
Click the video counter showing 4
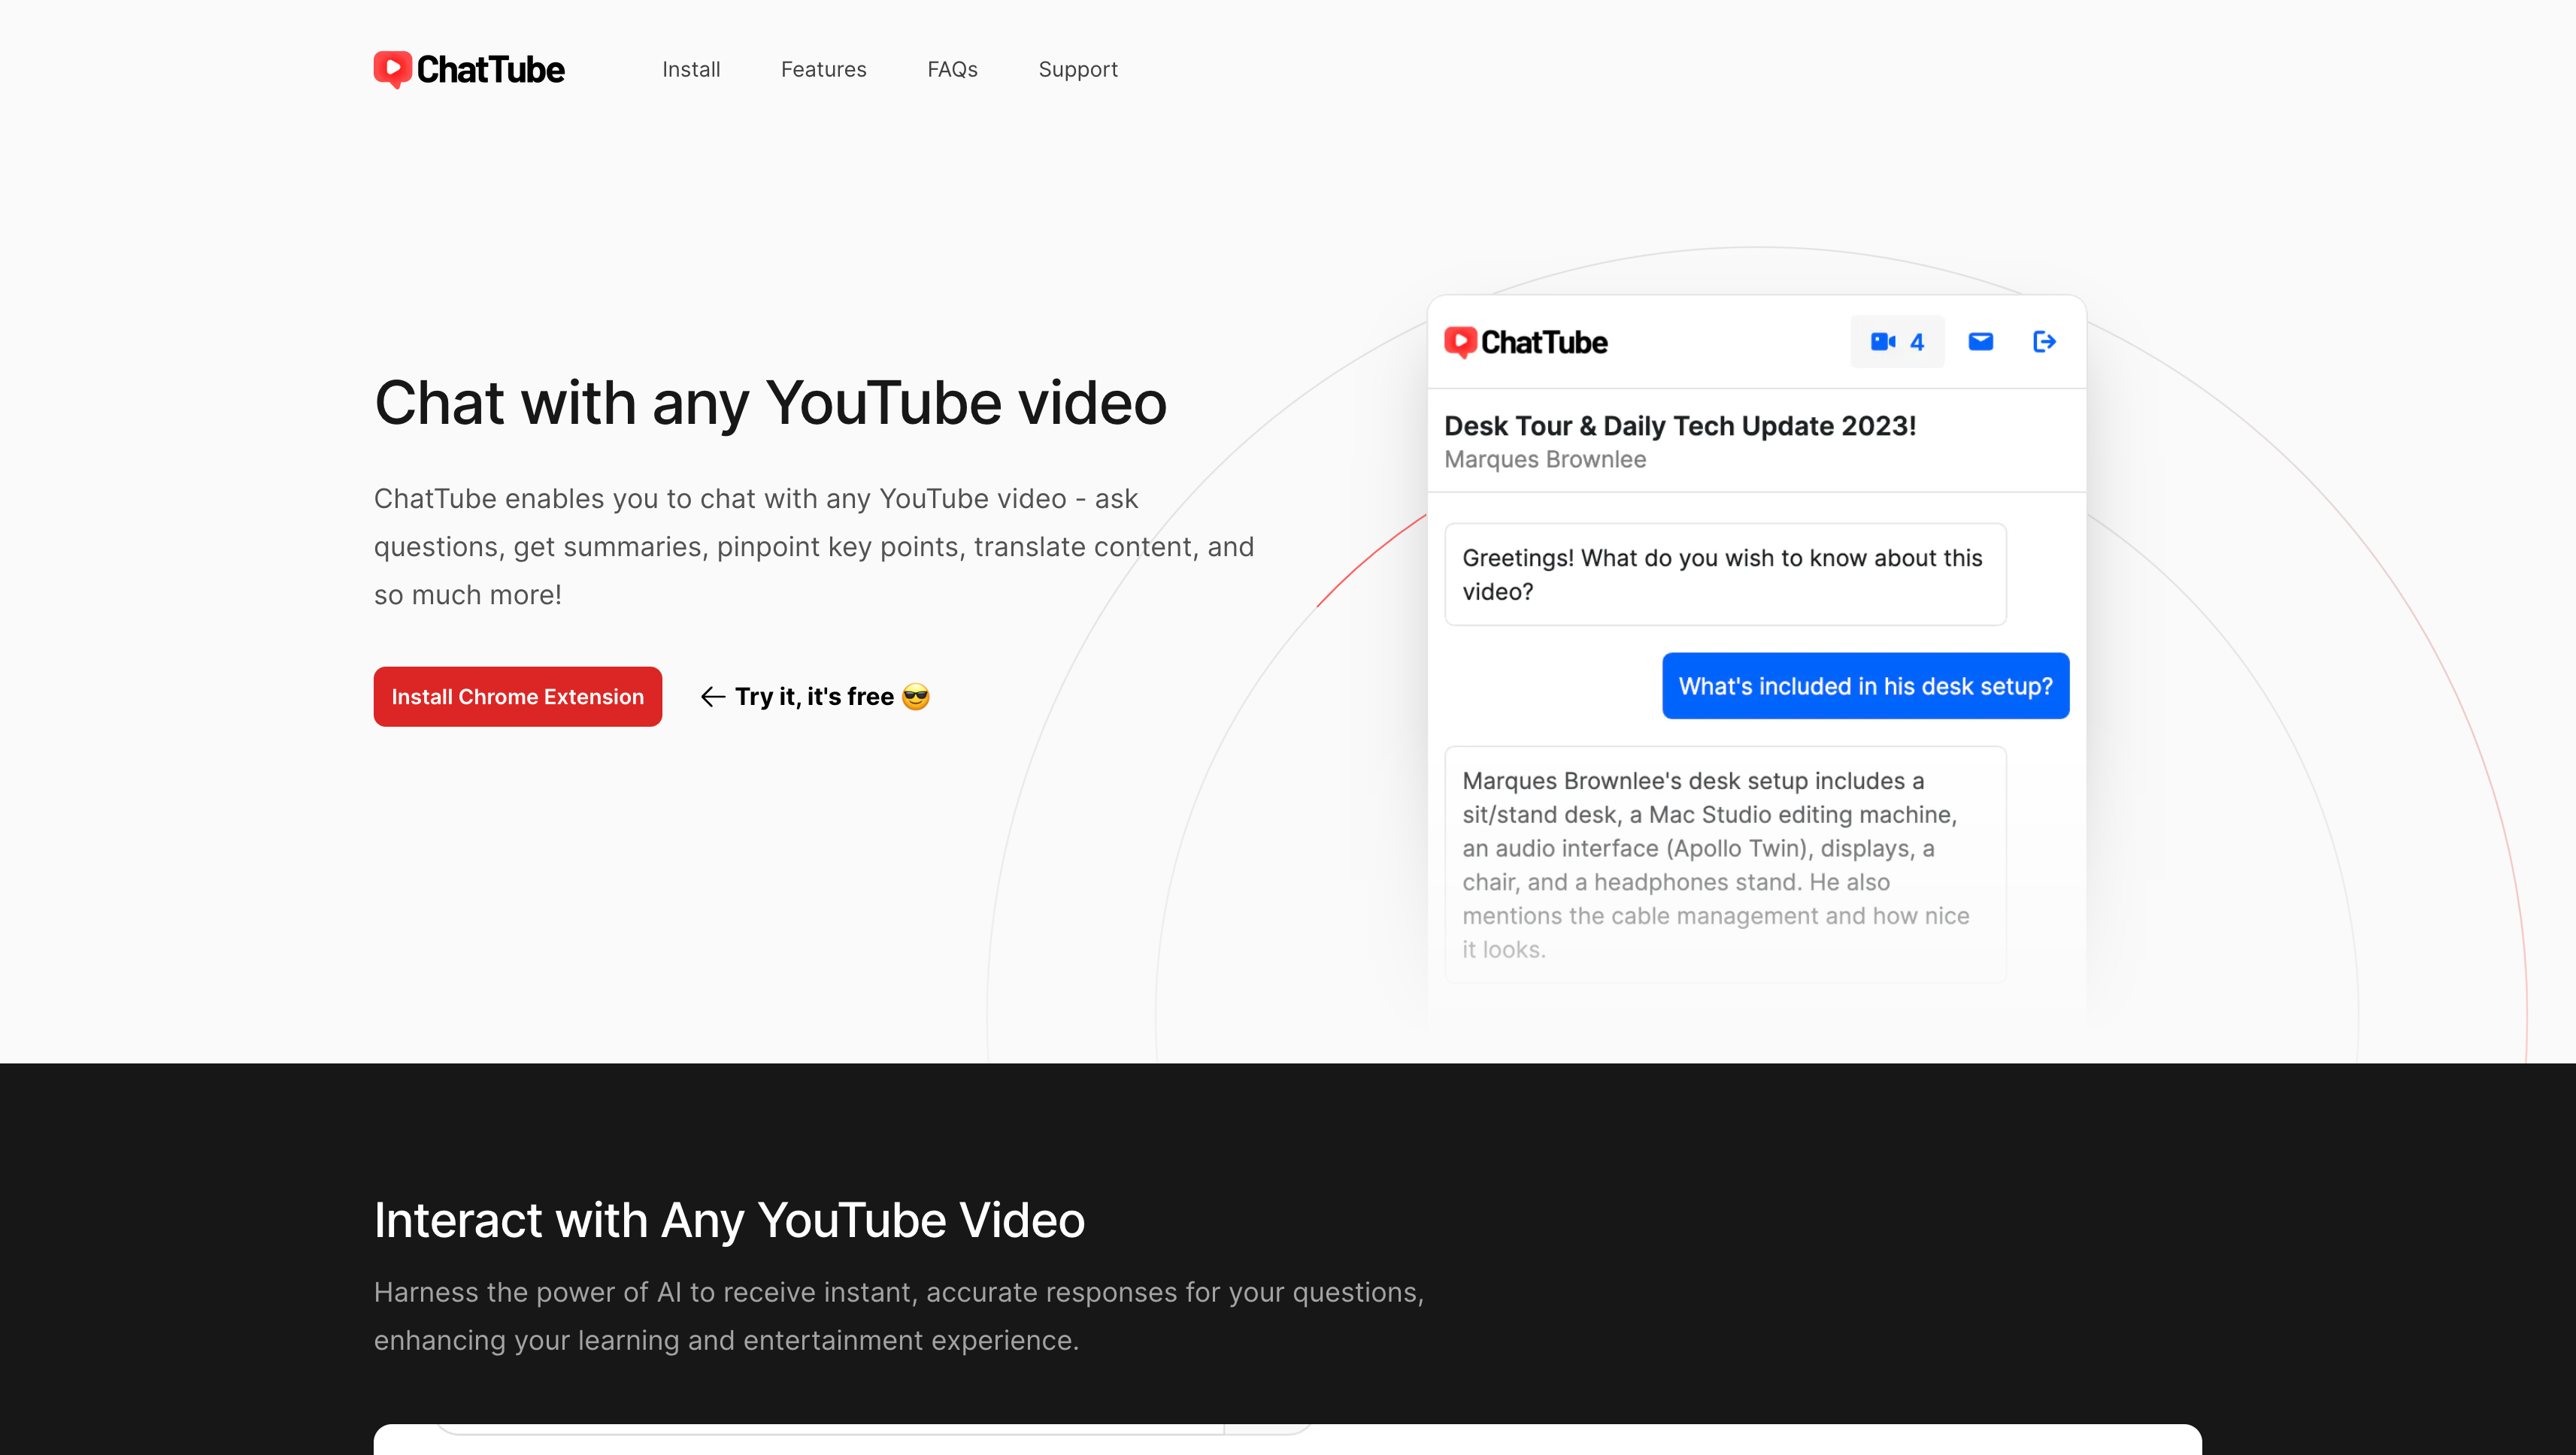tap(1917, 342)
